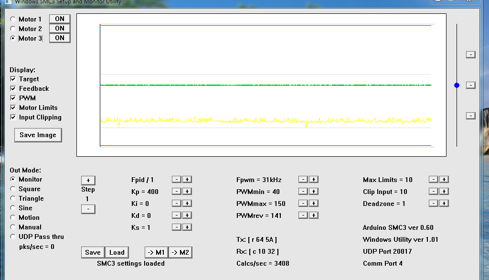Click the Load settings button
489x280 pixels.
click(117, 252)
